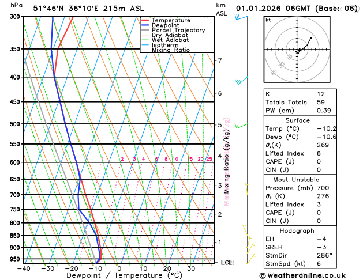363x280 pixels.
Task: Click the surface Lifted Index value 8
Action: click(x=319, y=153)
